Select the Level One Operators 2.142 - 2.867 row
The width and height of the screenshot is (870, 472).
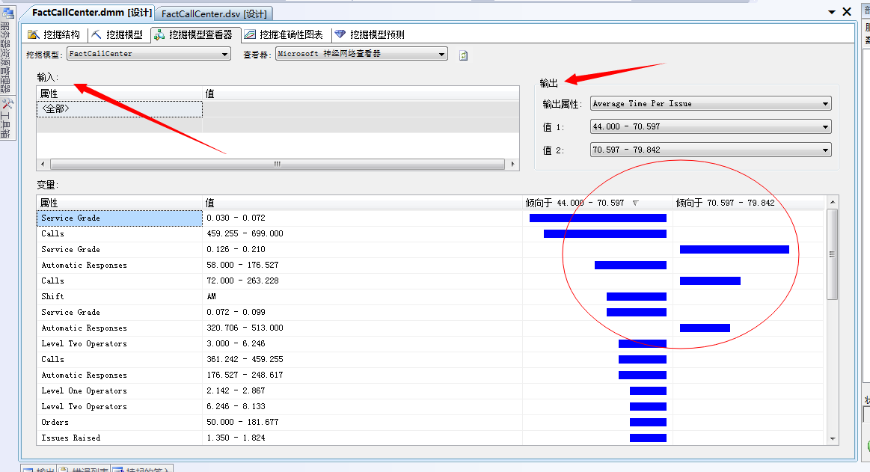point(431,391)
